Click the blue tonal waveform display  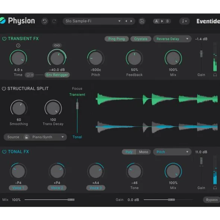[157, 127]
